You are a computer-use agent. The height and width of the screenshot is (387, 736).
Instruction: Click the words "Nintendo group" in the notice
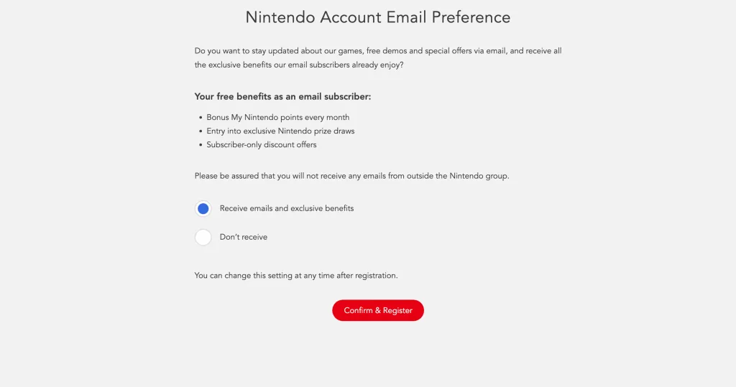pyautogui.click(x=478, y=176)
